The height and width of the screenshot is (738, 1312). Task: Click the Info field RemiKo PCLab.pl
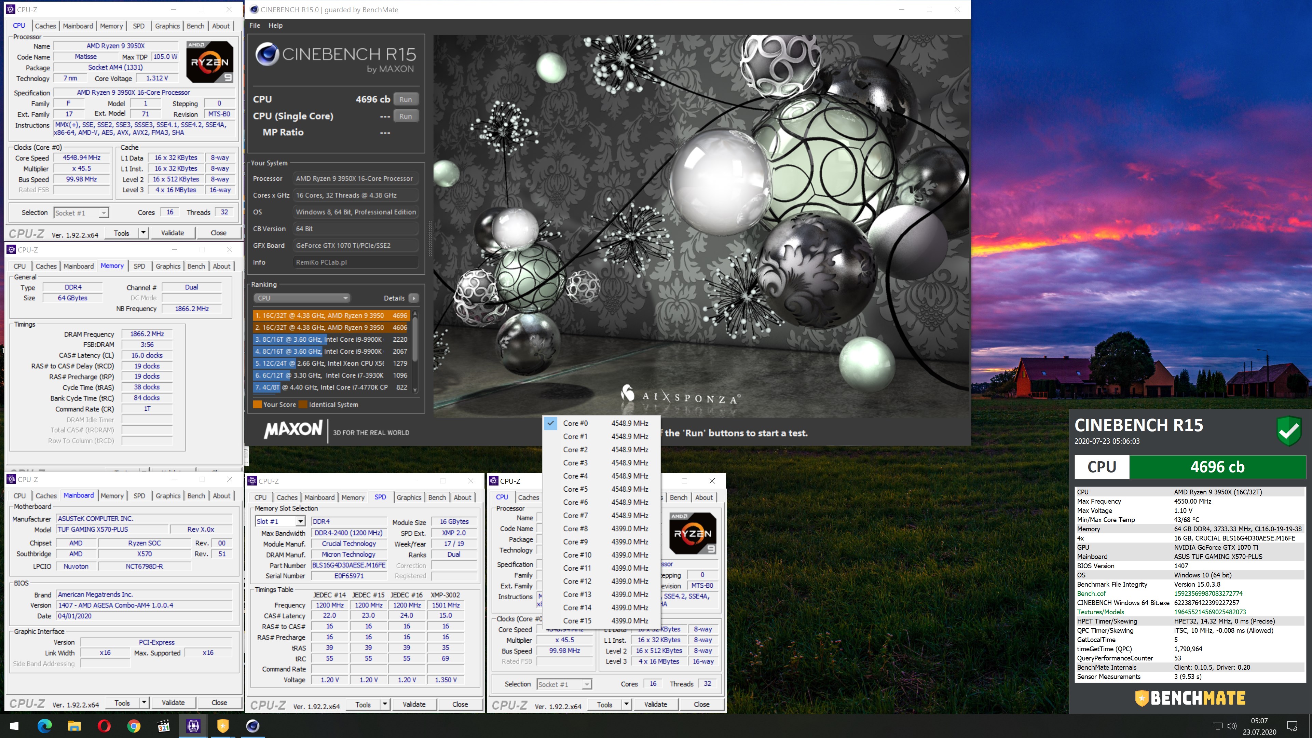(x=355, y=262)
